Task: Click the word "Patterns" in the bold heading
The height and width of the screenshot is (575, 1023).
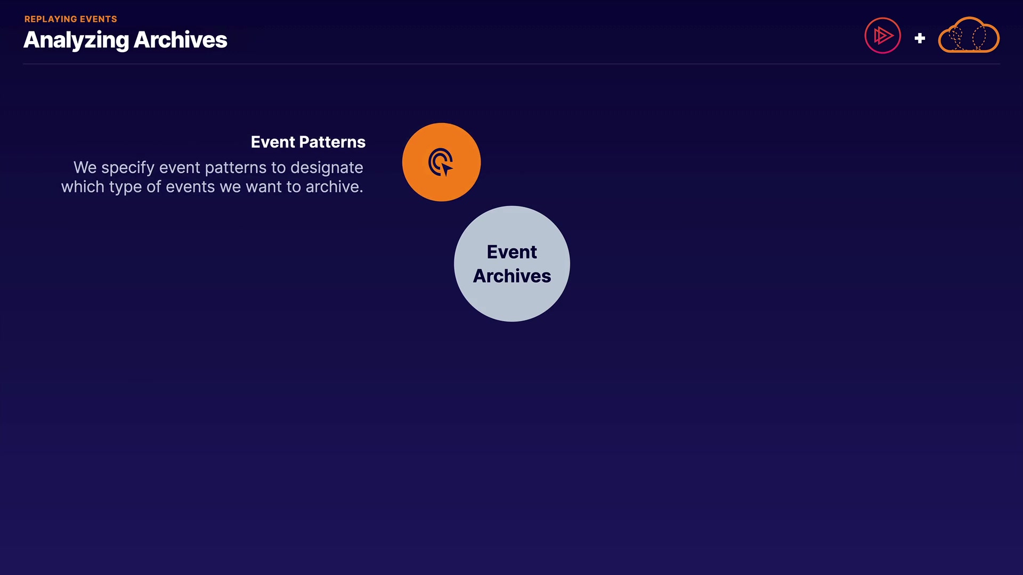Action: 332,142
